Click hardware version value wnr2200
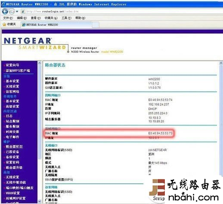This screenshot has height=204, width=223. tap(154, 79)
